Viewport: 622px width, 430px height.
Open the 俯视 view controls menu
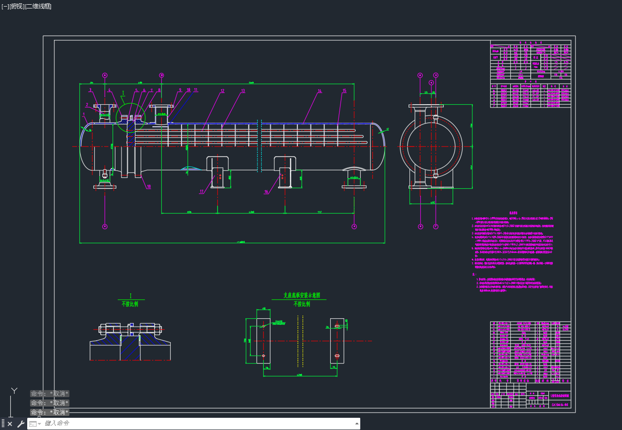tap(17, 6)
